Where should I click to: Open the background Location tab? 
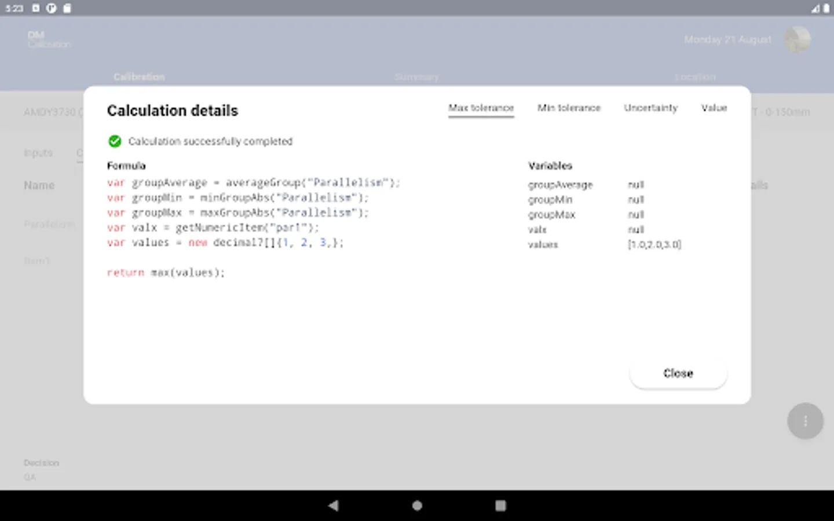tap(695, 77)
